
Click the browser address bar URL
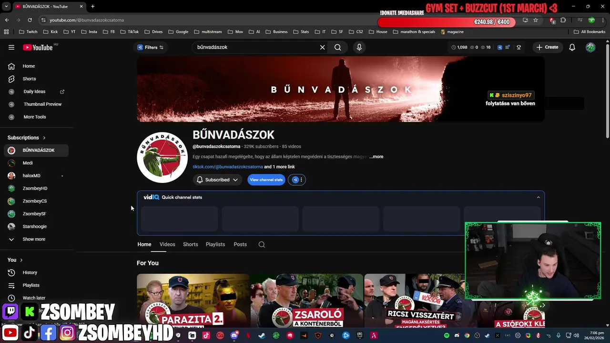point(87,20)
